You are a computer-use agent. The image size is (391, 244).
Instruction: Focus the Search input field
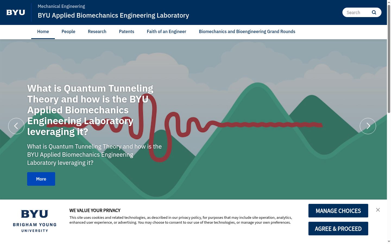click(x=357, y=12)
